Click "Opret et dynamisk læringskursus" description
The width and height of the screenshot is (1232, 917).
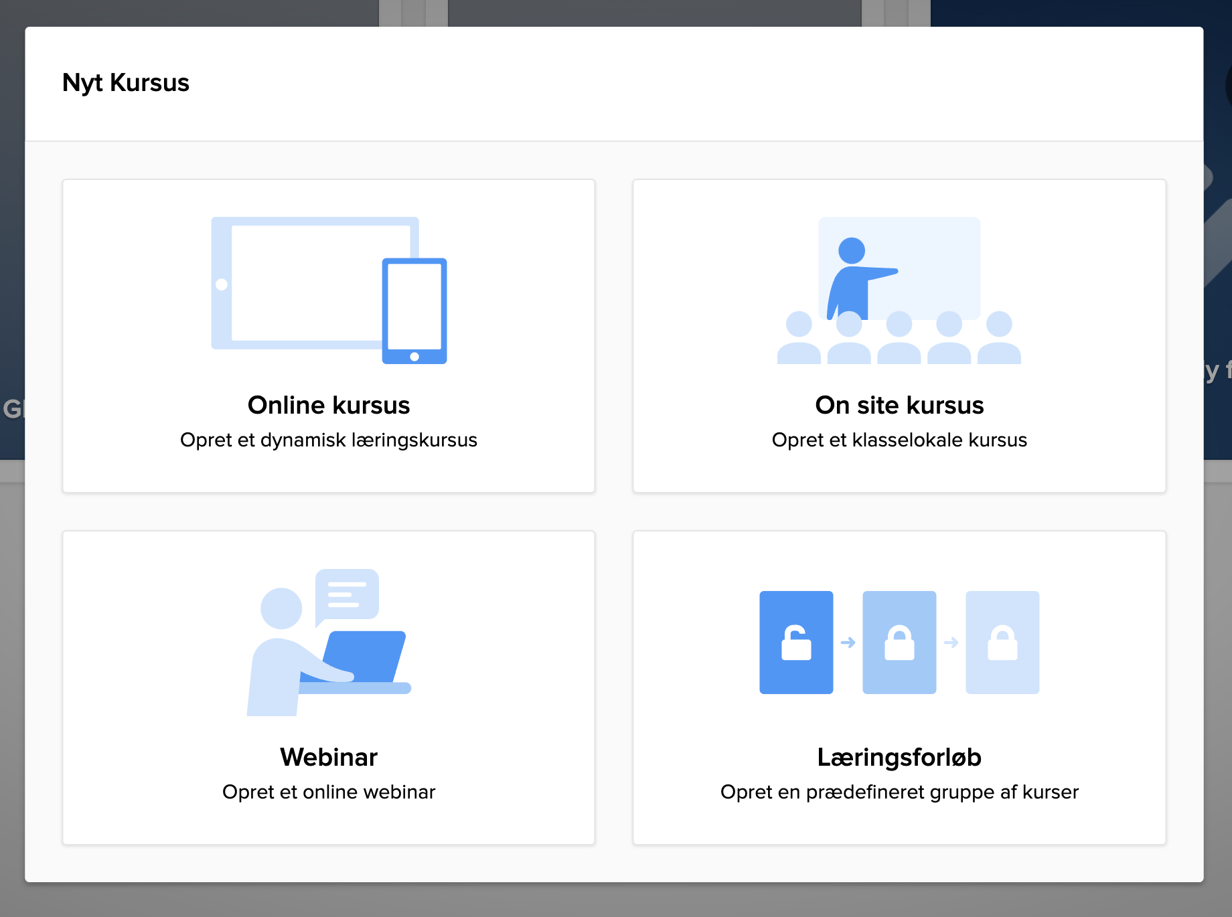point(329,440)
